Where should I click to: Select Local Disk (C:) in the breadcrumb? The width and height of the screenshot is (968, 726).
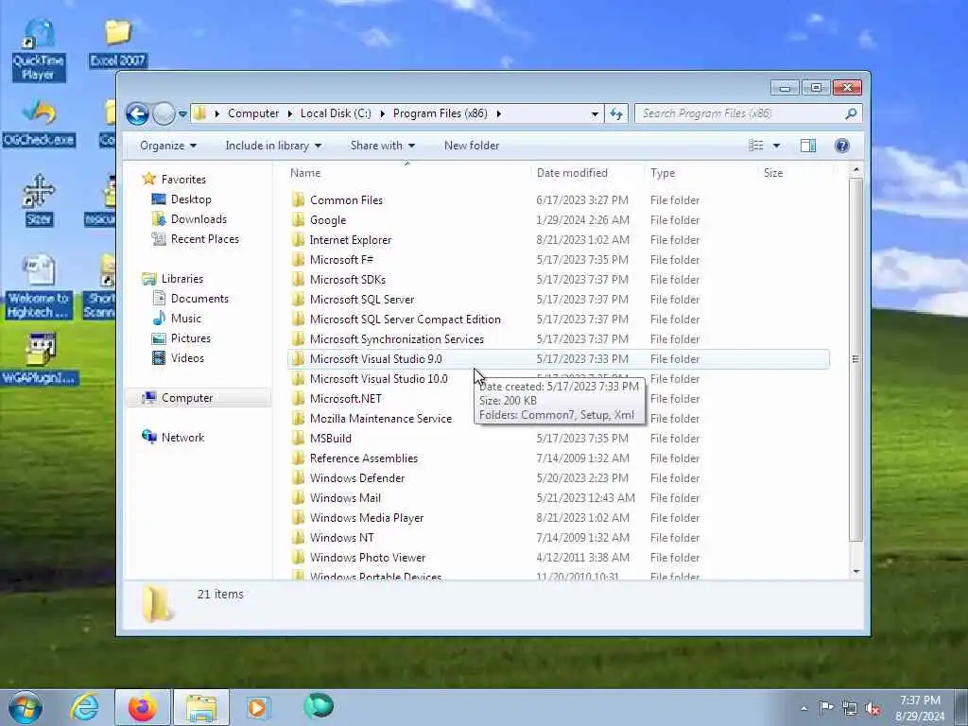336,113
